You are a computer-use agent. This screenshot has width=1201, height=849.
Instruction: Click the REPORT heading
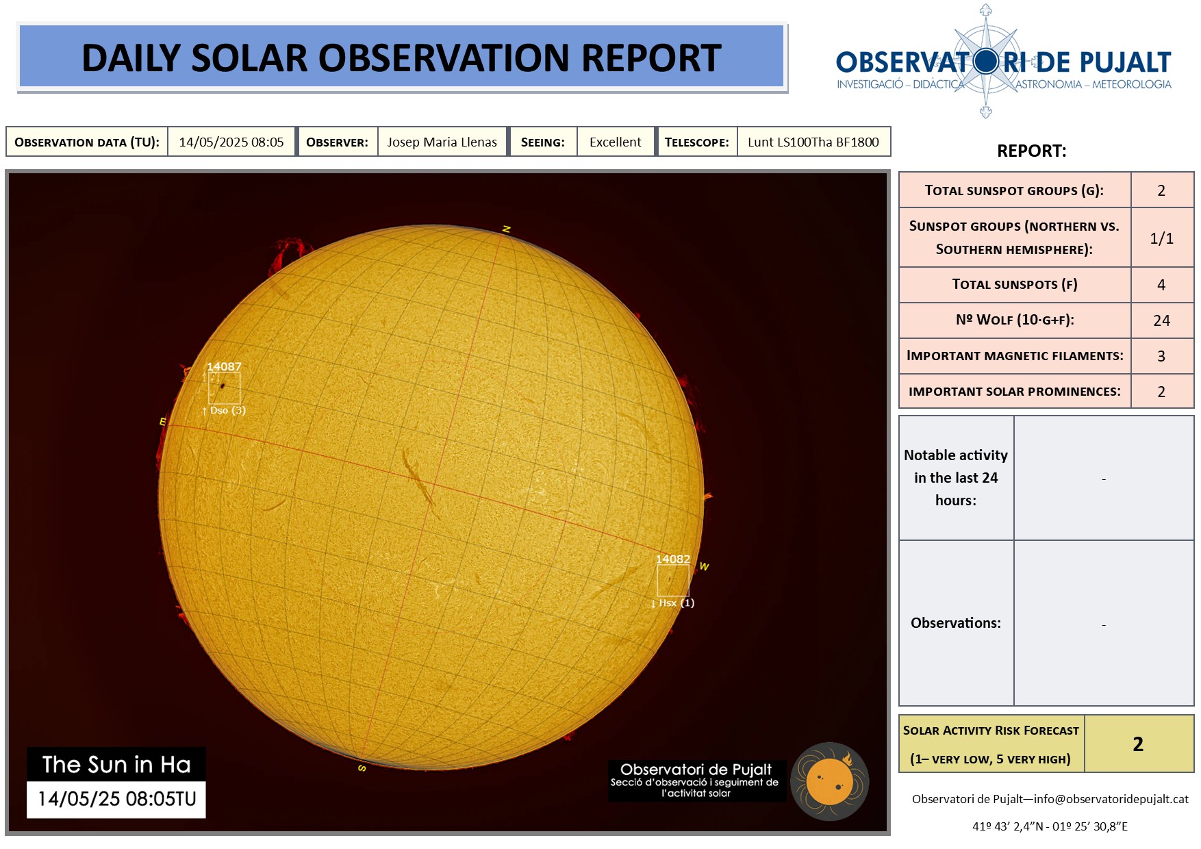(1031, 151)
